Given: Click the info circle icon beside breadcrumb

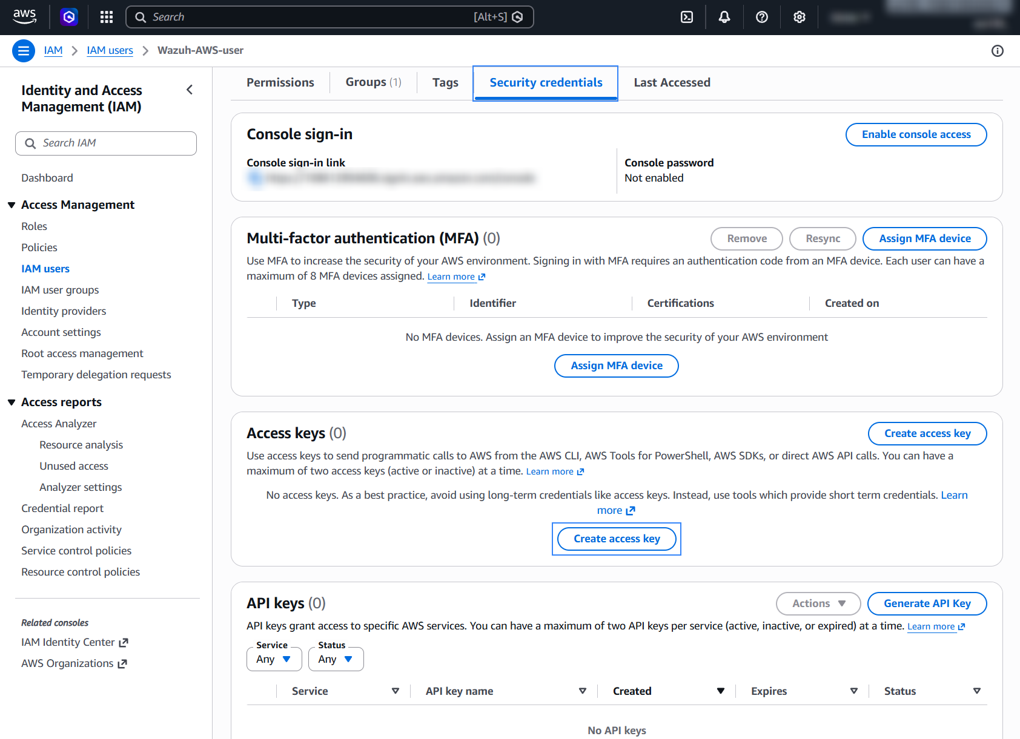Looking at the screenshot, I should (998, 51).
